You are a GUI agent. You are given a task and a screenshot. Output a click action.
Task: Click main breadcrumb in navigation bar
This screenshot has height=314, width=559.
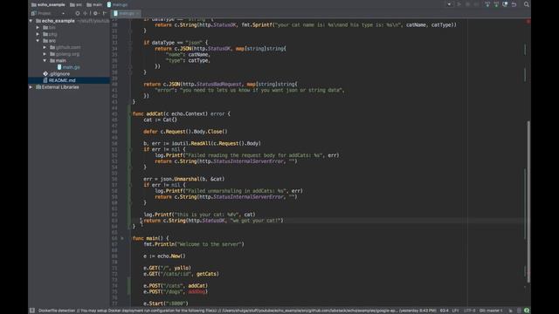(x=94, y=4)
